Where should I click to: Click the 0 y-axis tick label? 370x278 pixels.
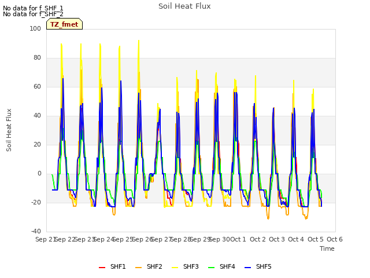point(39,174)
